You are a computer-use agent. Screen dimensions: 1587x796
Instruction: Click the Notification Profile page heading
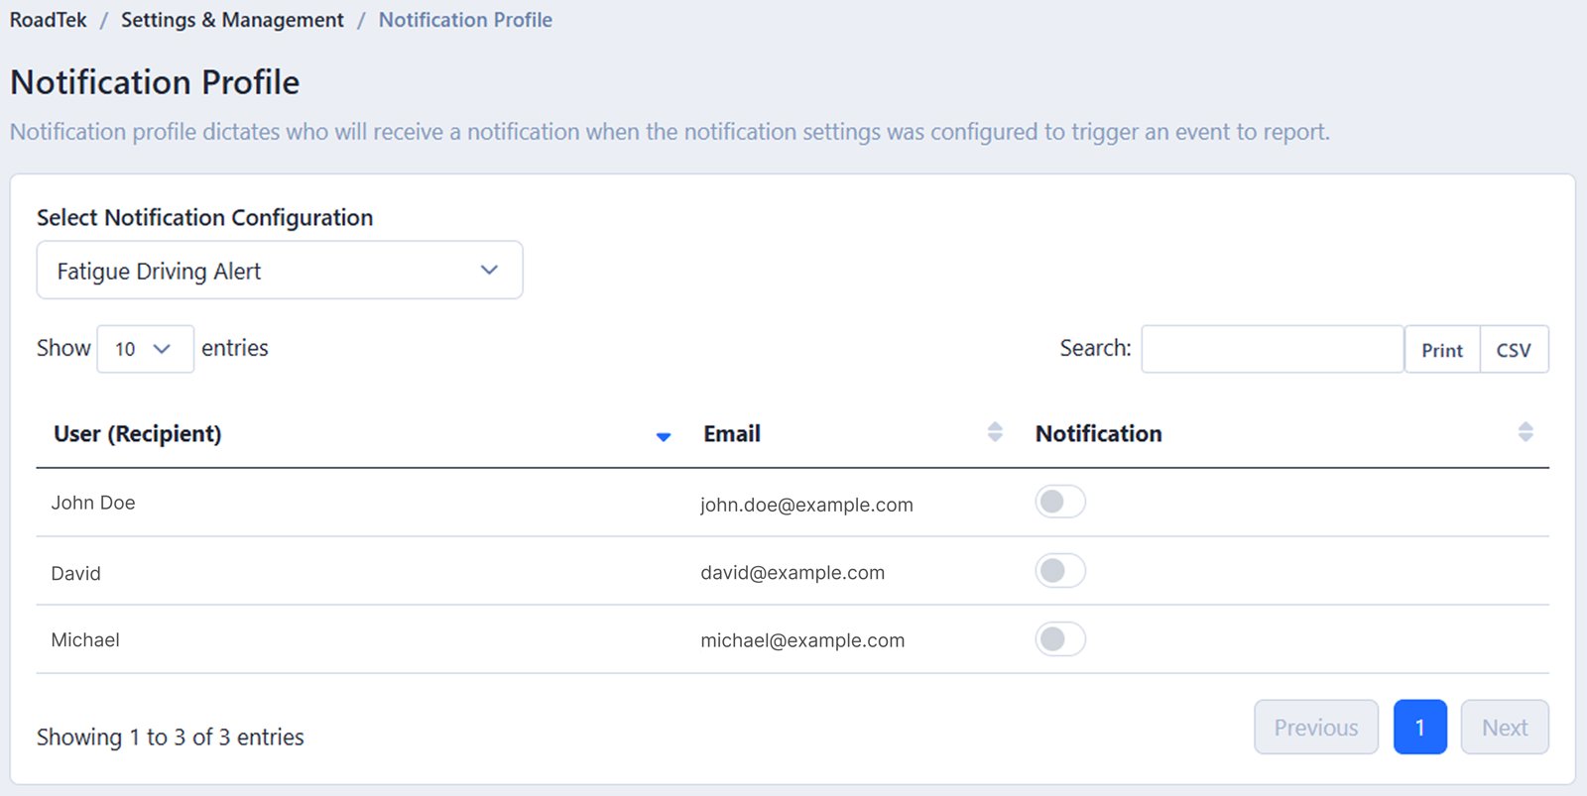[155, 82]
